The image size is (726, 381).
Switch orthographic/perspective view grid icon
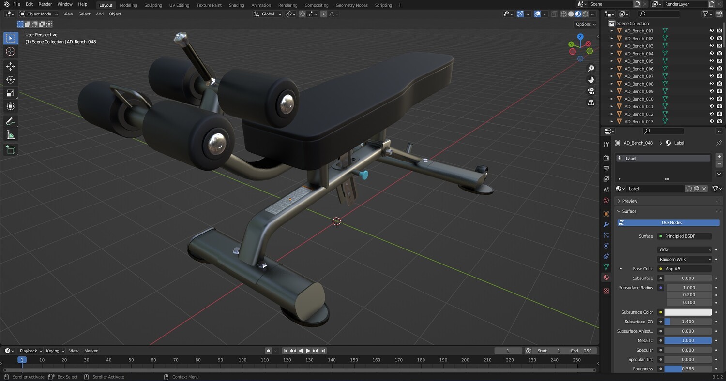(591, 103)
